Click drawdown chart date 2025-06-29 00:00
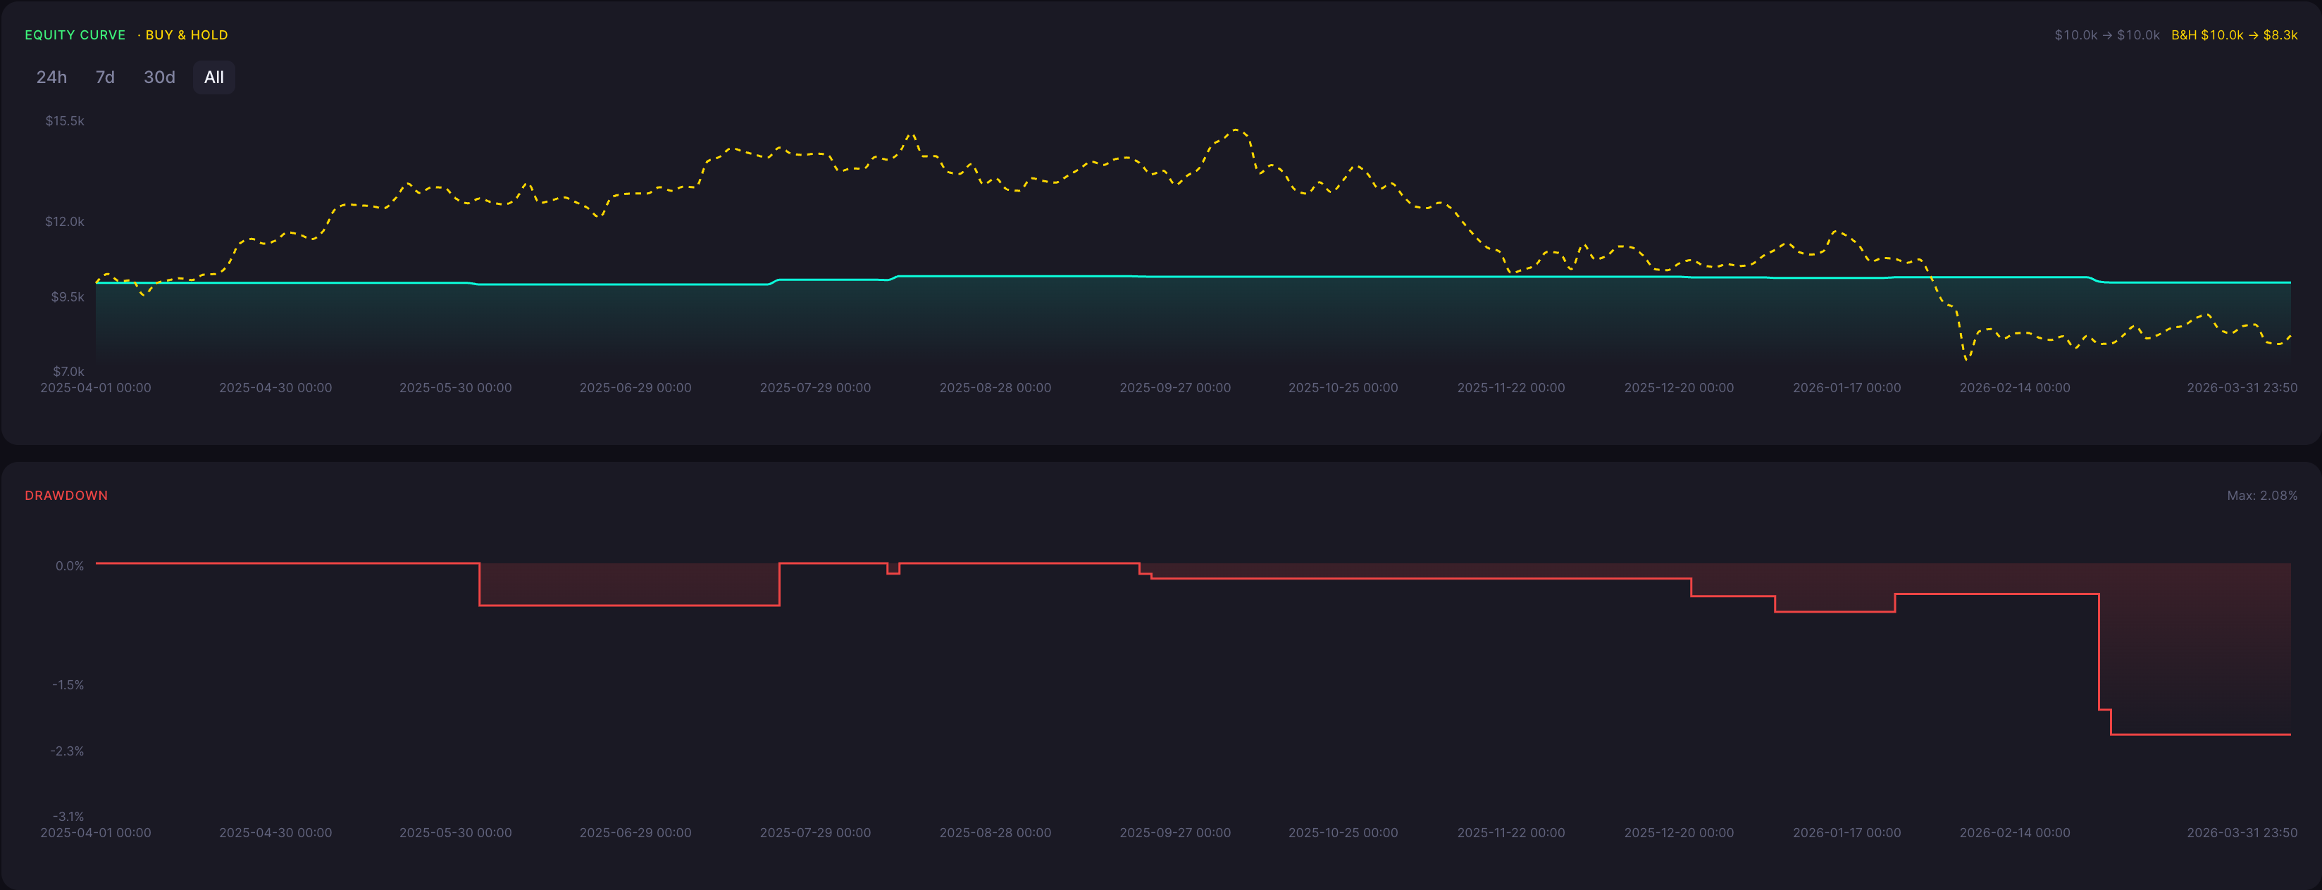 635,833
